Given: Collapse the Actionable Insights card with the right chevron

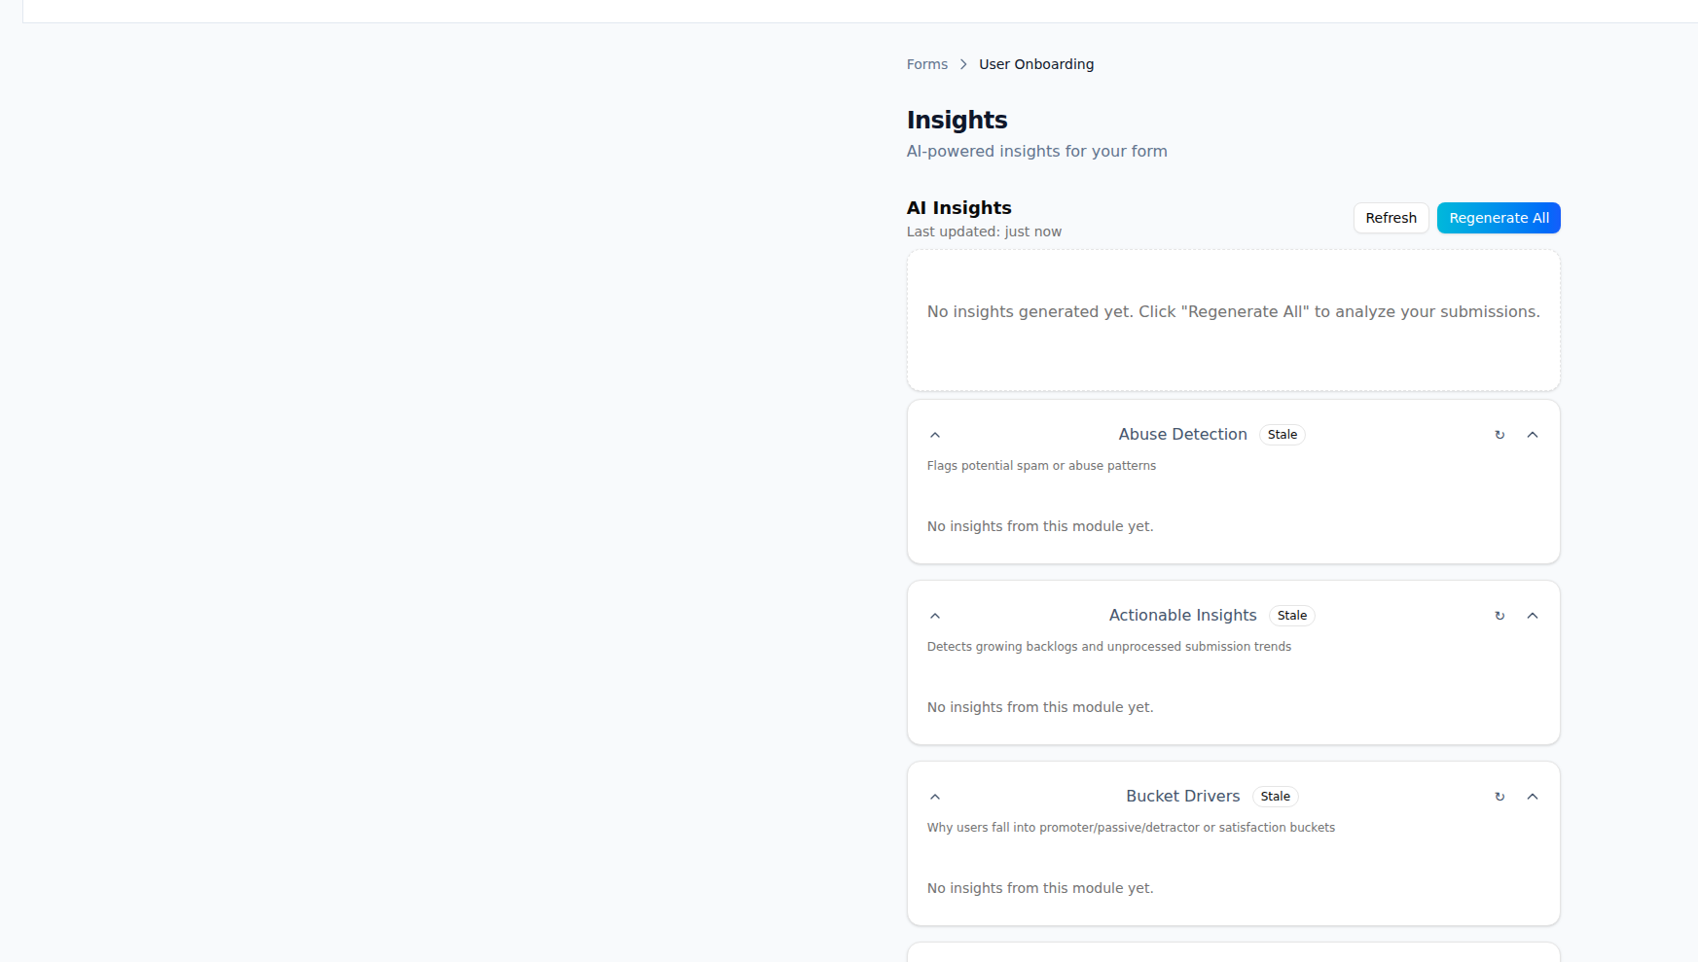Looking at the screenshot, I should (1533, 615).
